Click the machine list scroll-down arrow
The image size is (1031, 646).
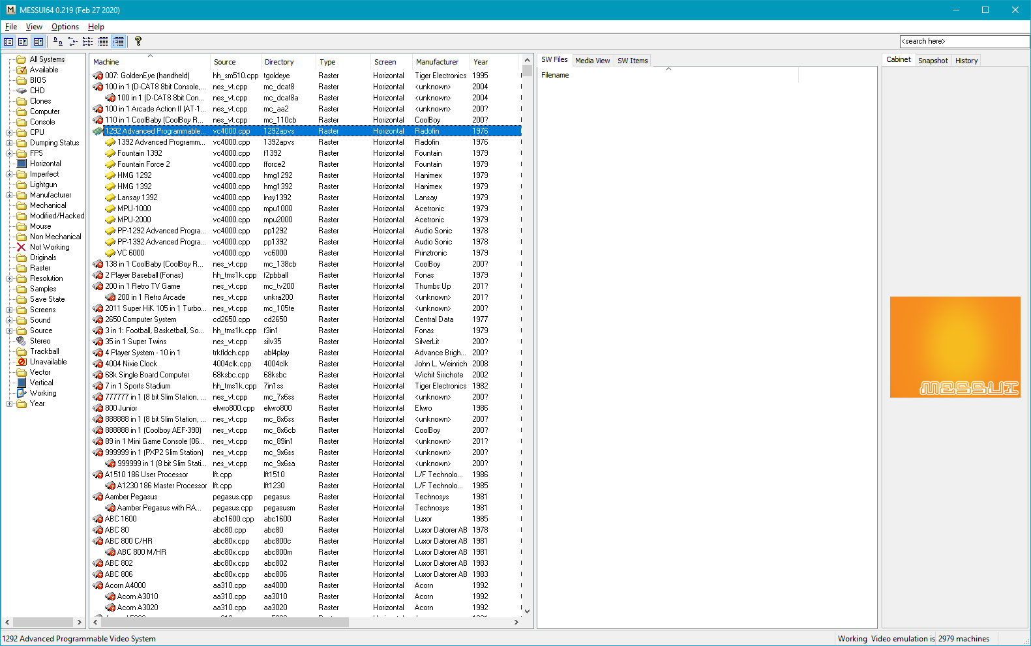(527, 611)
